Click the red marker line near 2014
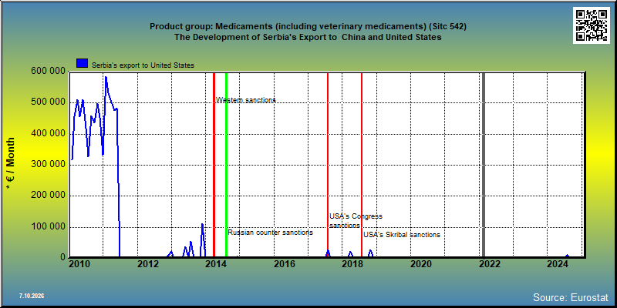 [x=214, y=165]
